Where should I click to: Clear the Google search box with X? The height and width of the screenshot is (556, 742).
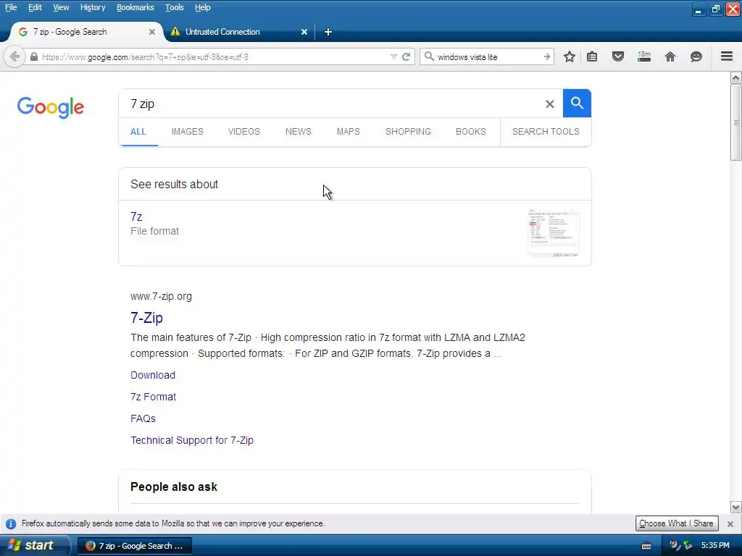549,104
